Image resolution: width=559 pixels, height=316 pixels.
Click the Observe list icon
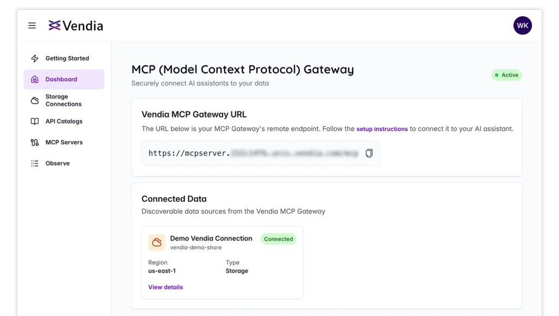(x=35, y=163)
